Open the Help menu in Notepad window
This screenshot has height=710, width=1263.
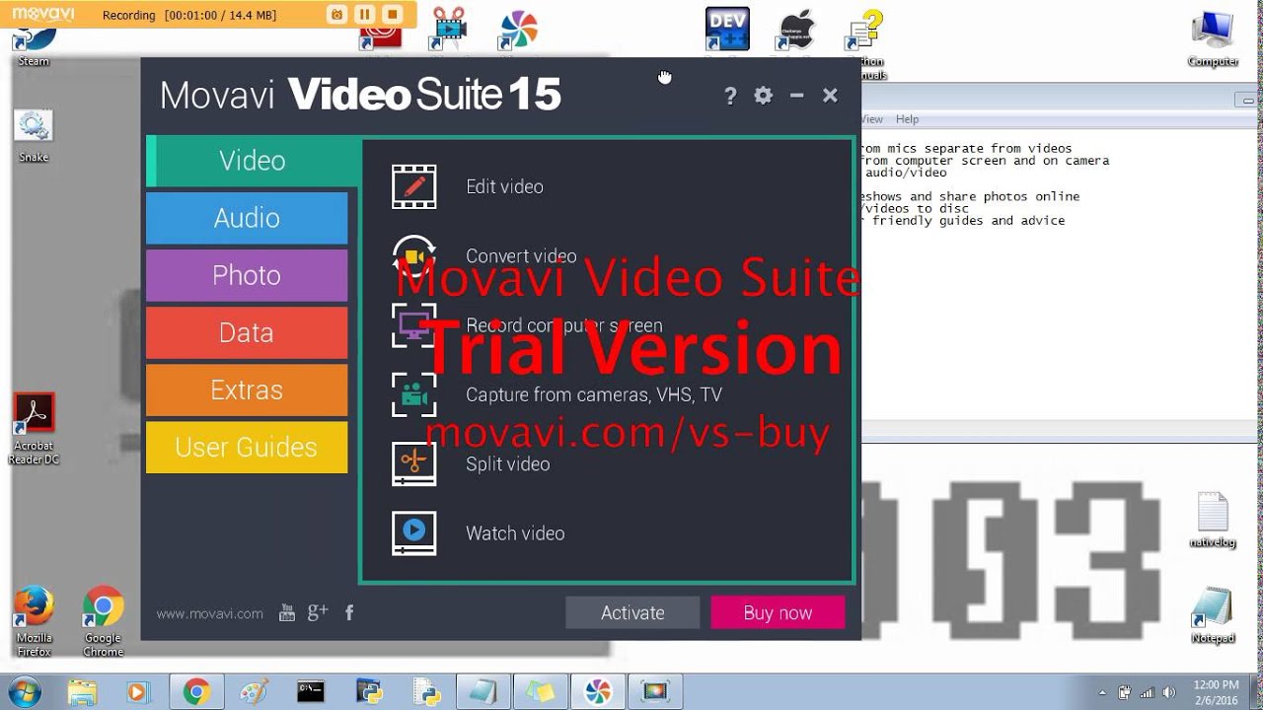907,119
